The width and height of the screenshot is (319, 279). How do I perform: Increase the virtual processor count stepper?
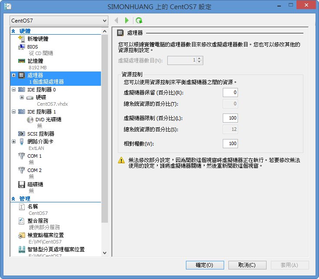click(x=199, y=58)
